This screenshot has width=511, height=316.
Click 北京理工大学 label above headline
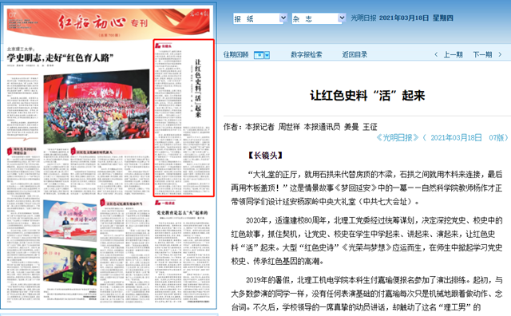pos(20,49)
